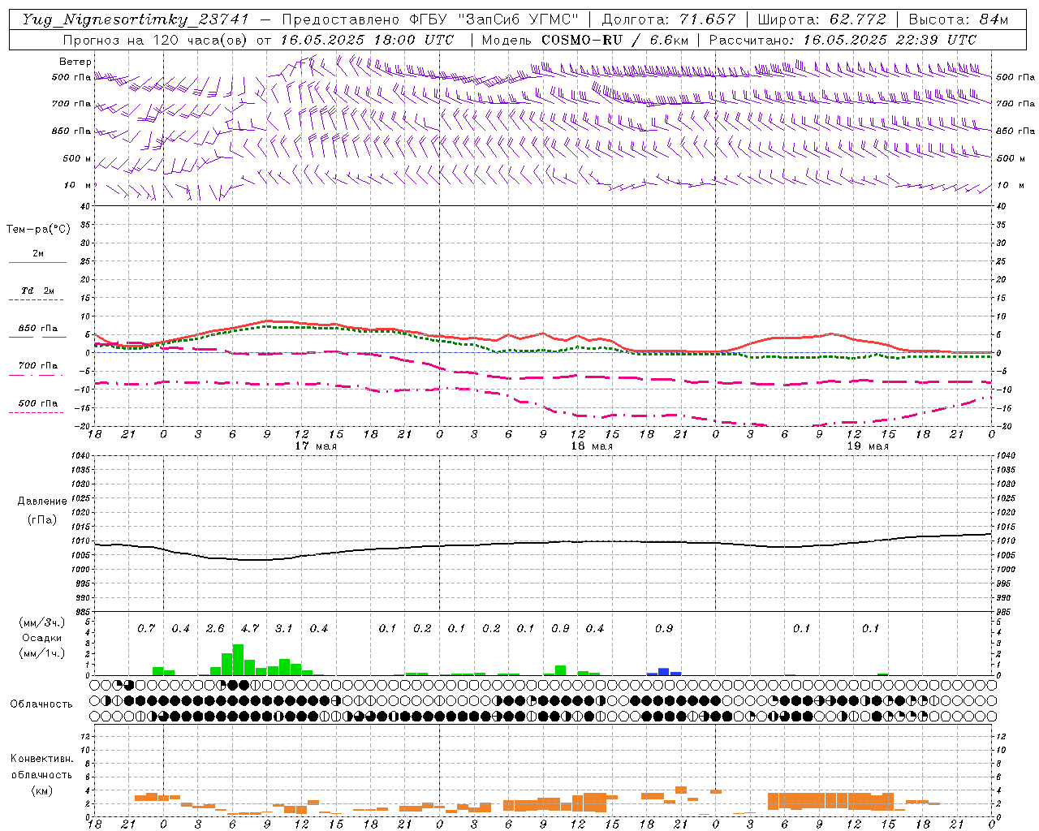Select the longitude value Долгота: 71.657

tap(669, 19)
